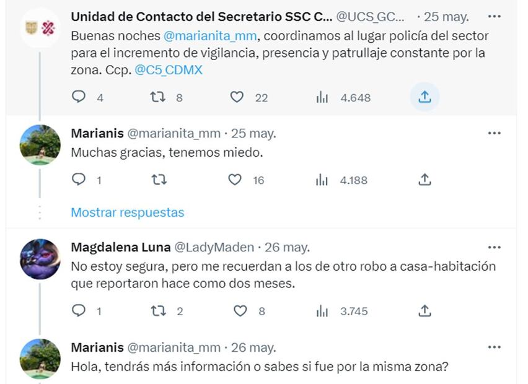Reply to 'Muchas gracias, tenemos miedo' tweet

[x=79, y=180]
